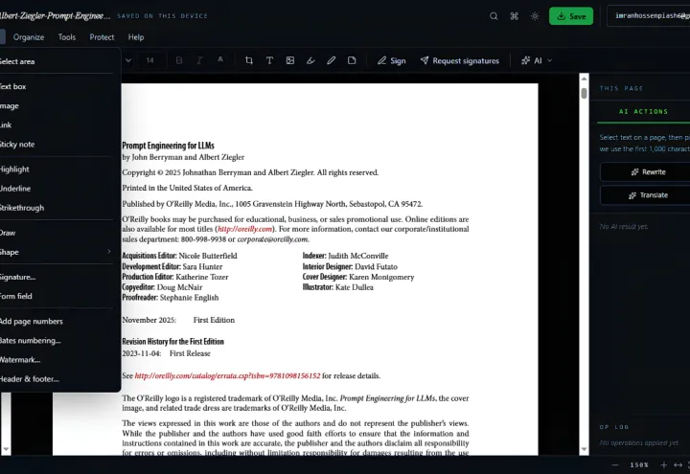
Task: Click the zoom out minus button
Action: point(615,464)
